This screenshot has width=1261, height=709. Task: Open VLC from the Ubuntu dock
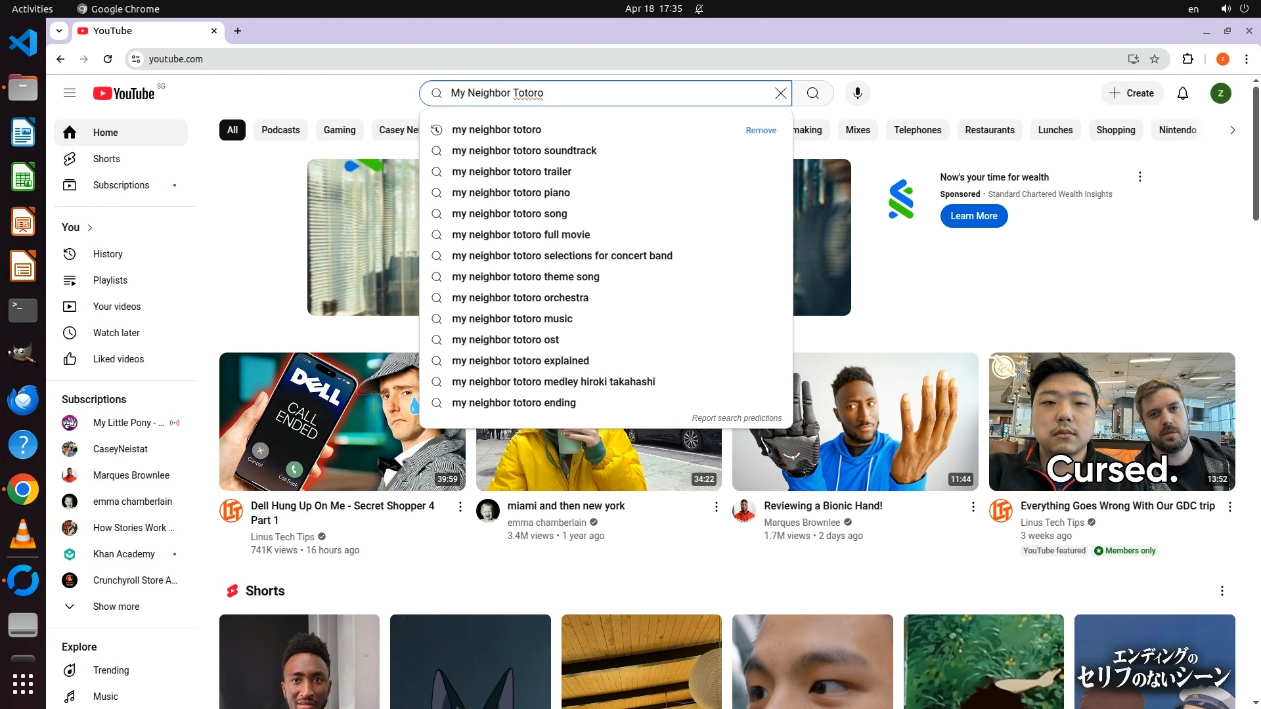click(x=23, y=534)
